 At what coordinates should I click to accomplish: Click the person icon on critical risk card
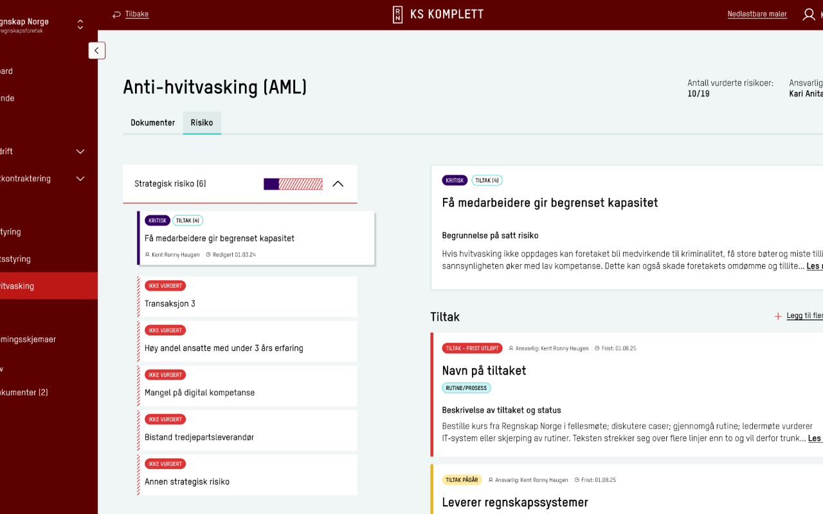point(147,255)
